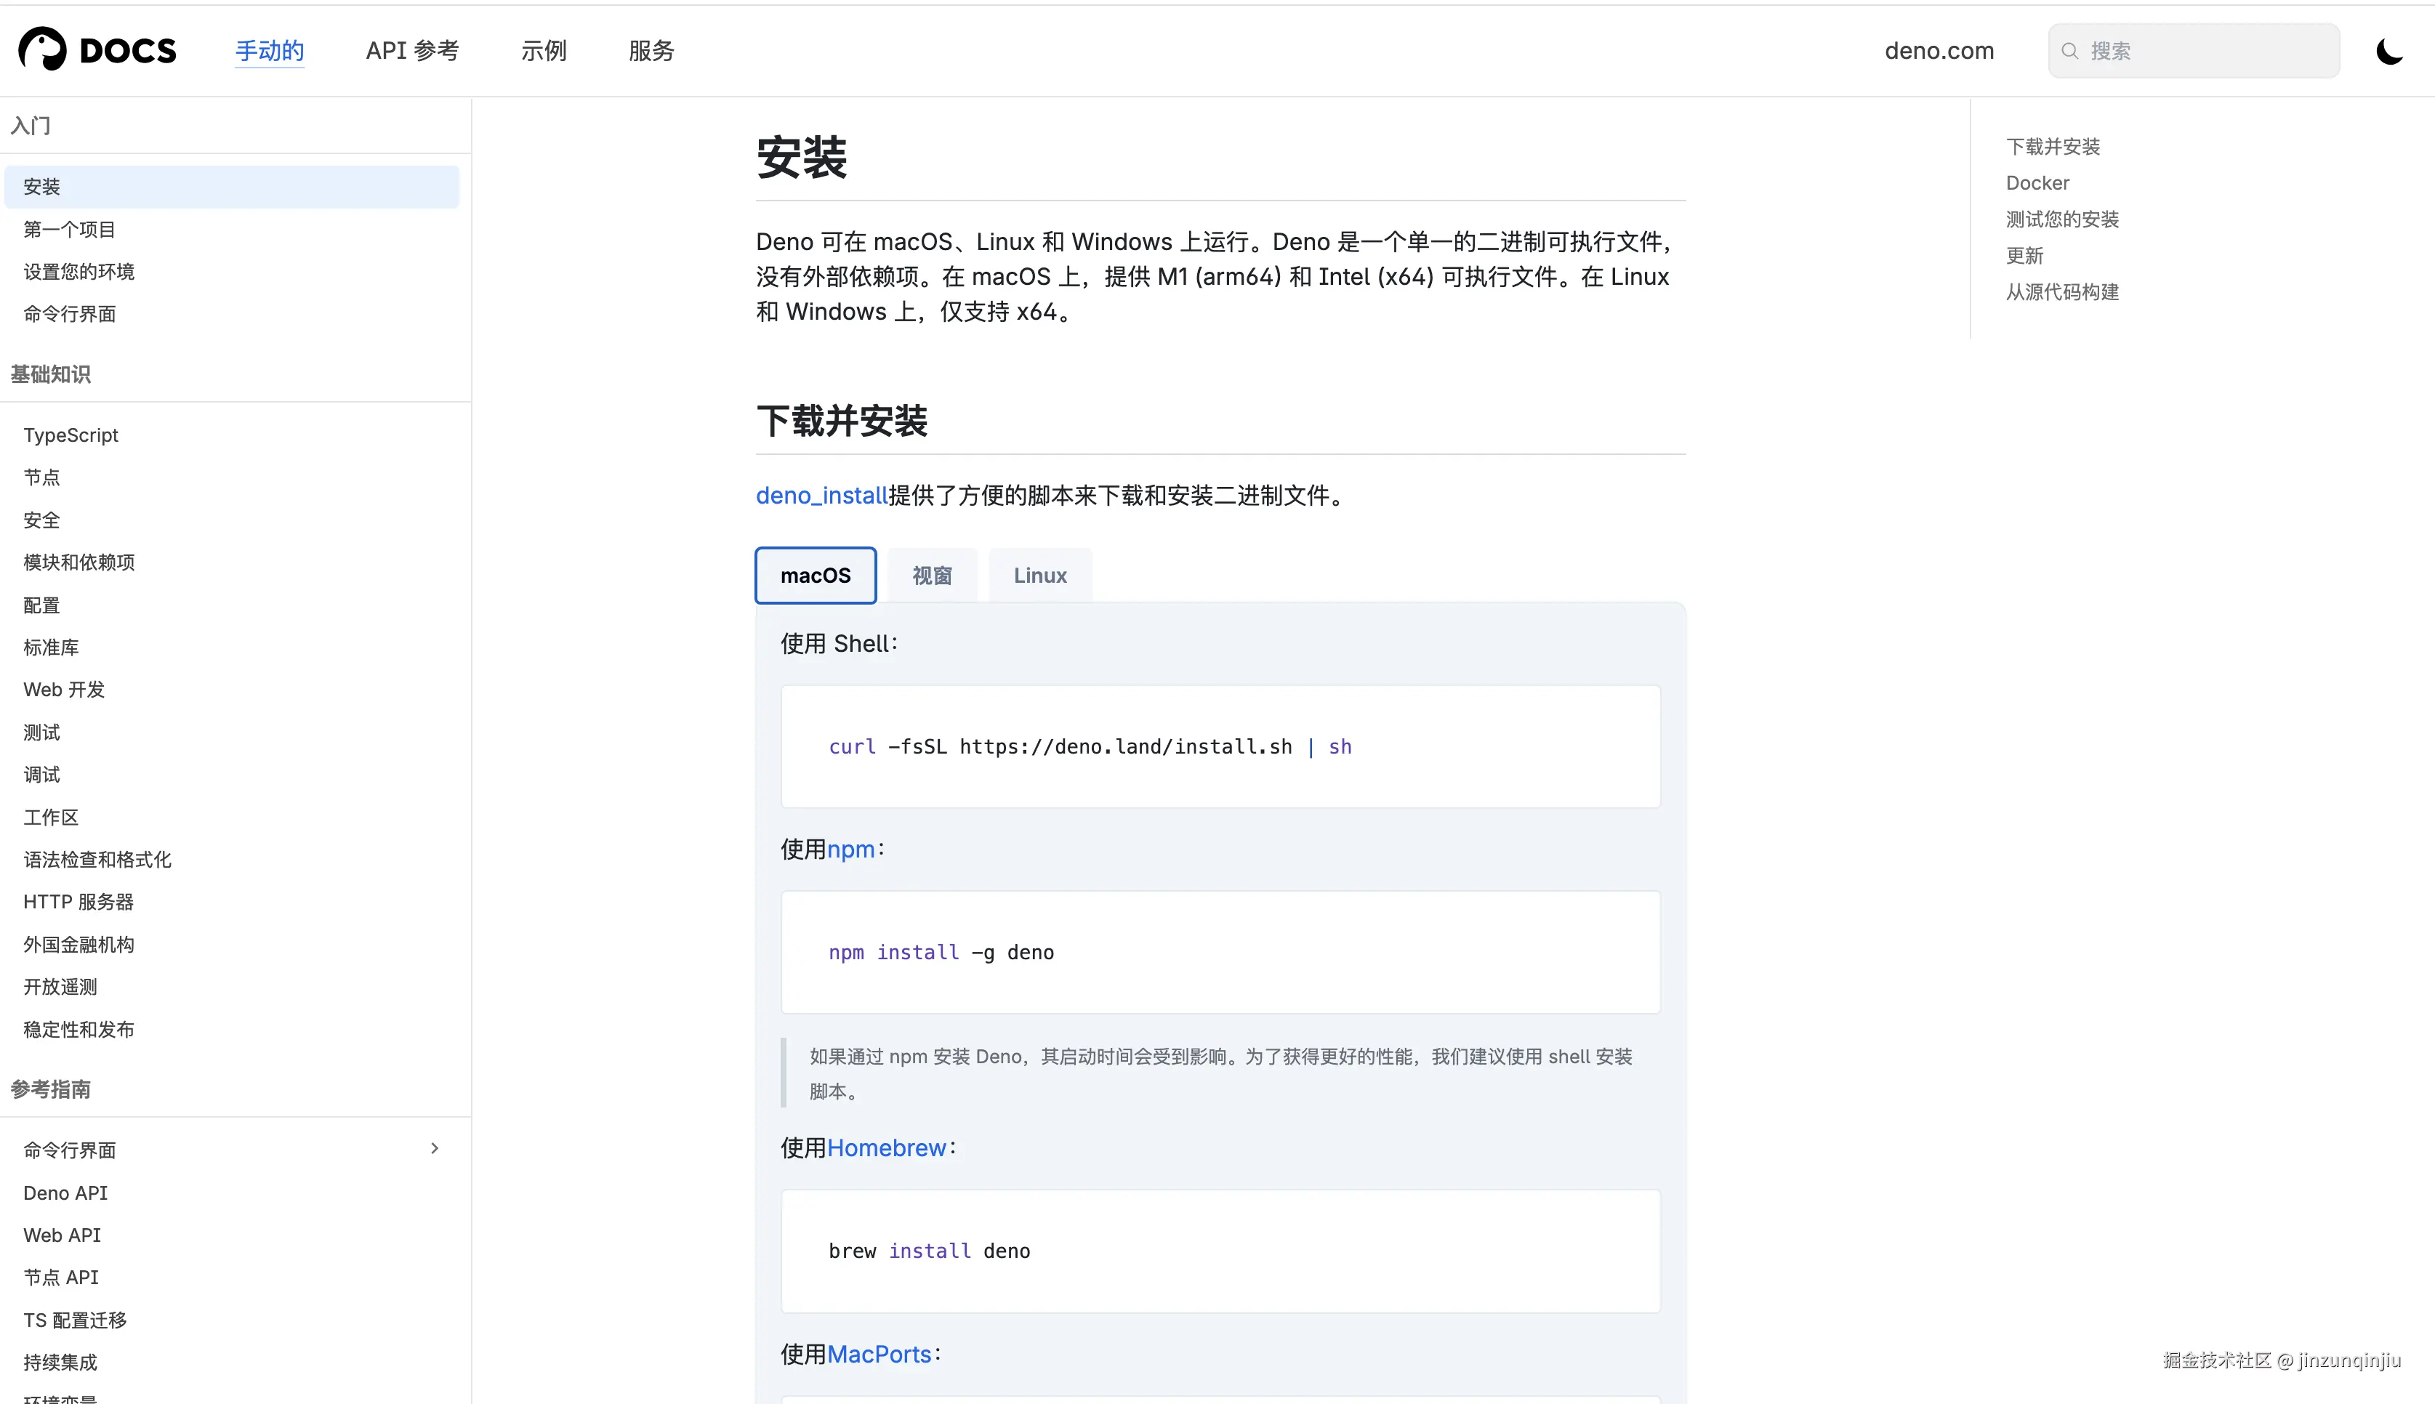Switch to the 视窗 tab
This screenshot has width=2435, height=1404.
coord(932,575)
